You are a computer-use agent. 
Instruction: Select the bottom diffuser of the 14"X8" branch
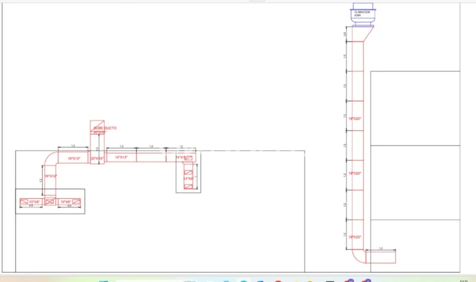coord(187,187)
